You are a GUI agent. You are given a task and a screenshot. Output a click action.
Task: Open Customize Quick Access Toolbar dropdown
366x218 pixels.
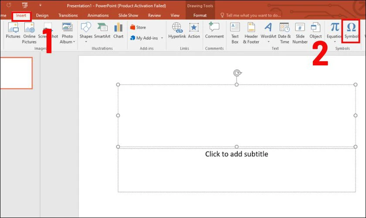40,5
